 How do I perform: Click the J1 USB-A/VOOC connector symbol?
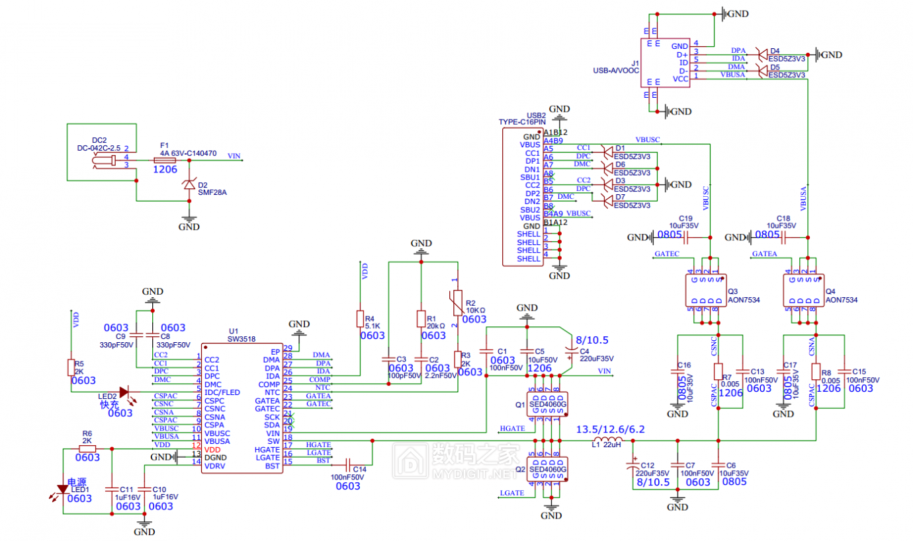664,62
